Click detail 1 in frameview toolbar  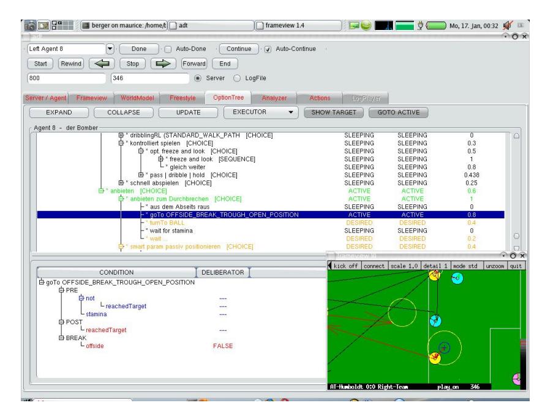435,266
